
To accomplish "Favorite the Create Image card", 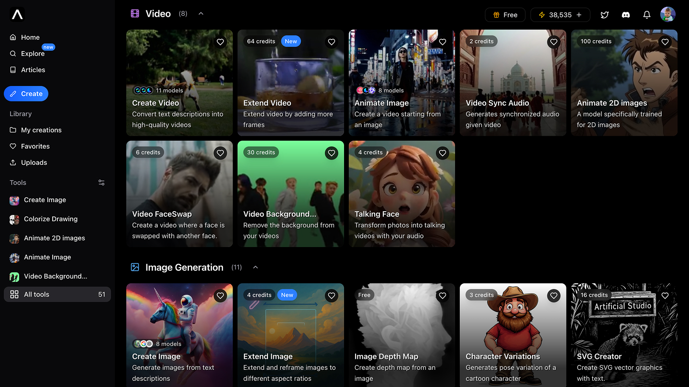I will pyautogui.click(x=221, y=296).
